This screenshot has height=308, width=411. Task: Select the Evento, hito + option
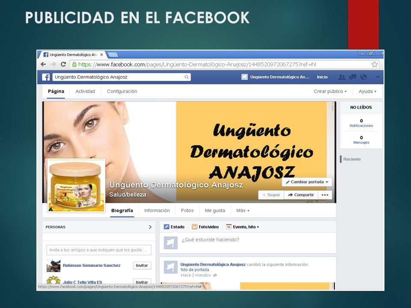click(242, 227)
